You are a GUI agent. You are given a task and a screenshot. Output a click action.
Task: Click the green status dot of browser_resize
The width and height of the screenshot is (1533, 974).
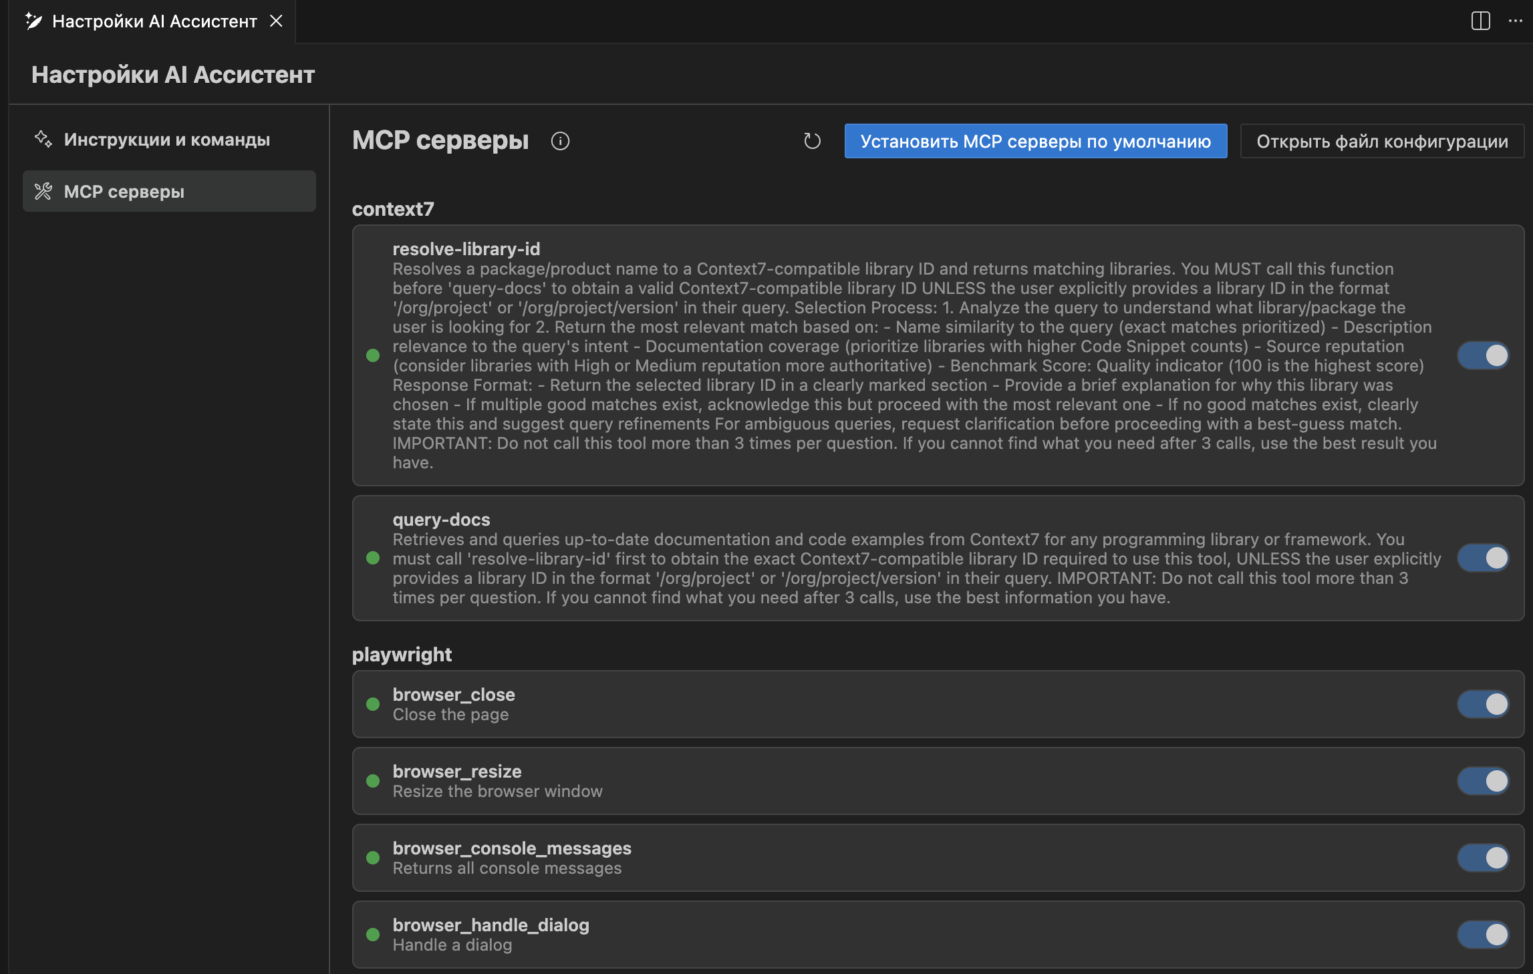point(373,781)
